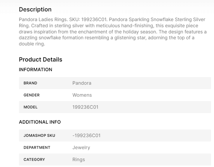This screenshot has height=167, width=214.
Task: Click the Description heading
Action: click(35, 9)
